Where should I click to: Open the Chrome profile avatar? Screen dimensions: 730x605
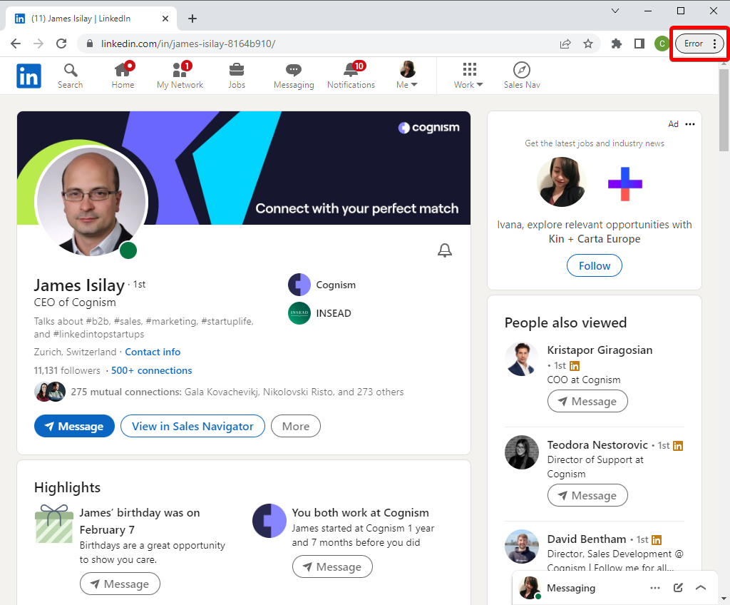(662, 44)
